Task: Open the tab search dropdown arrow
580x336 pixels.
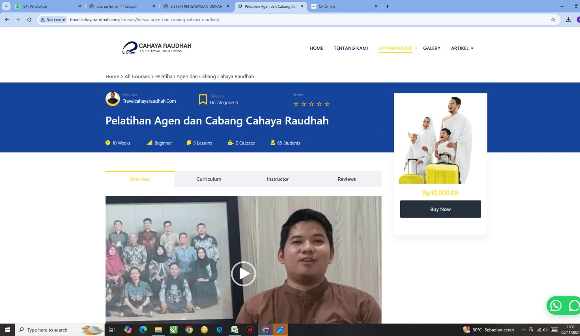Action: point(6,6)
